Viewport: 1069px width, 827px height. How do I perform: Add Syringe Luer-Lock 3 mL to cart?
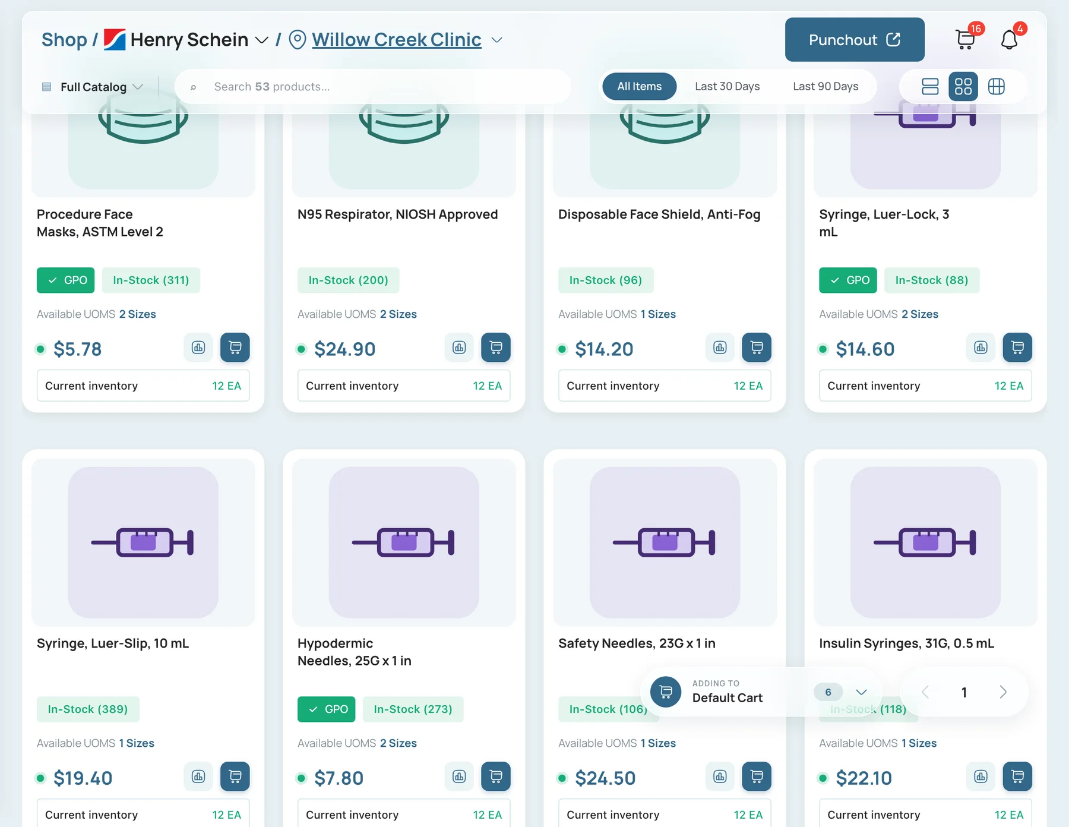(1017, 348)
